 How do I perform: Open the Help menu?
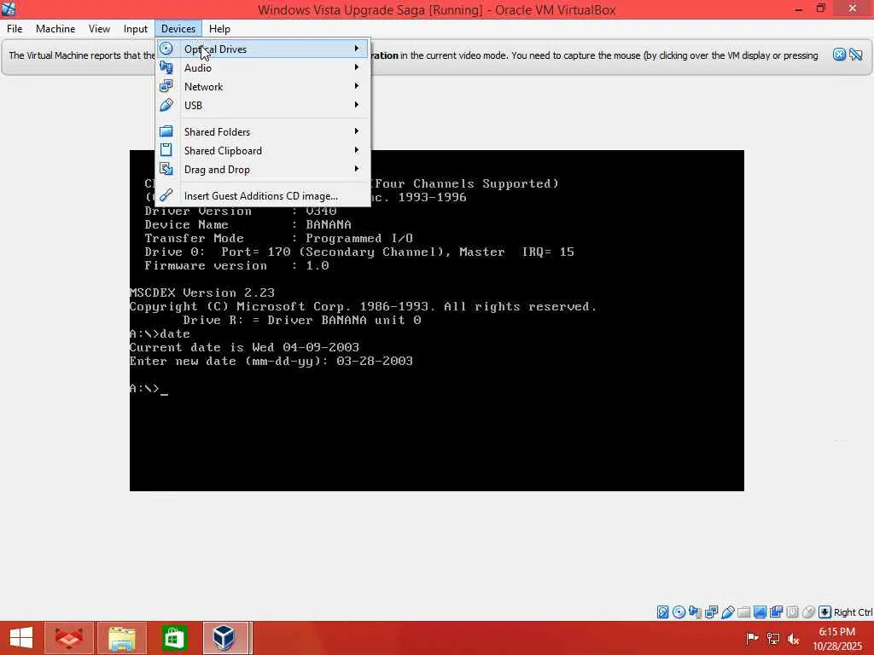219,29
